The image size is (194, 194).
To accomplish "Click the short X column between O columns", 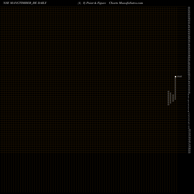I will 171,98.
